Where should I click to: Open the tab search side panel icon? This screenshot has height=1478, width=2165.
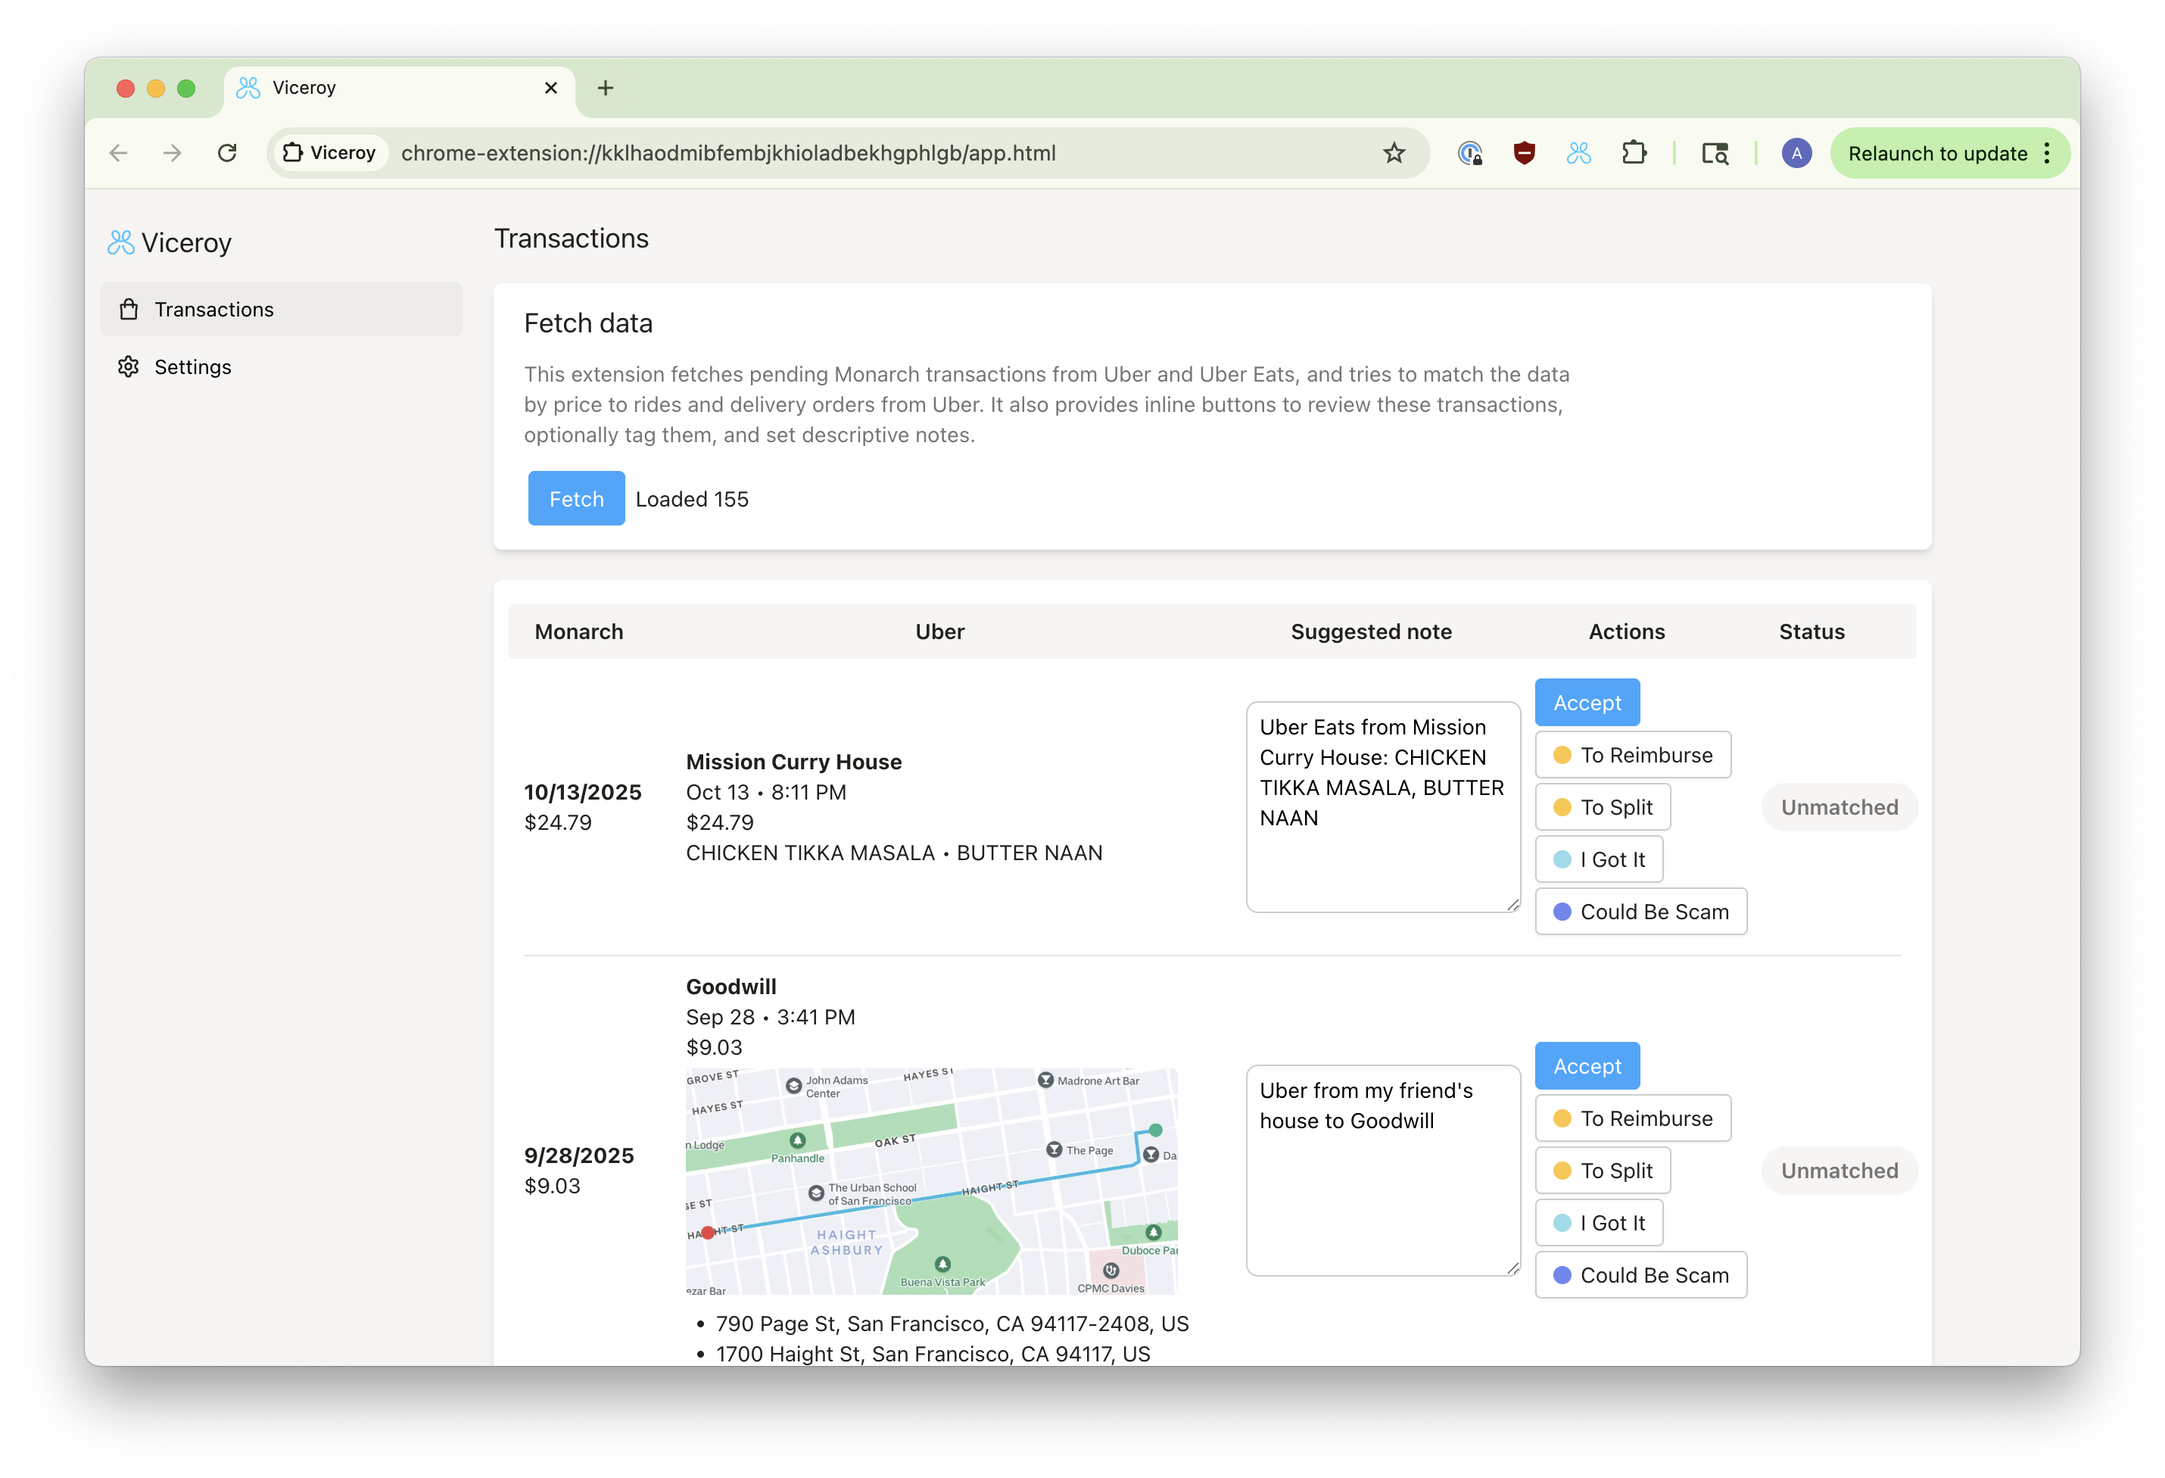click(1714, 153)
